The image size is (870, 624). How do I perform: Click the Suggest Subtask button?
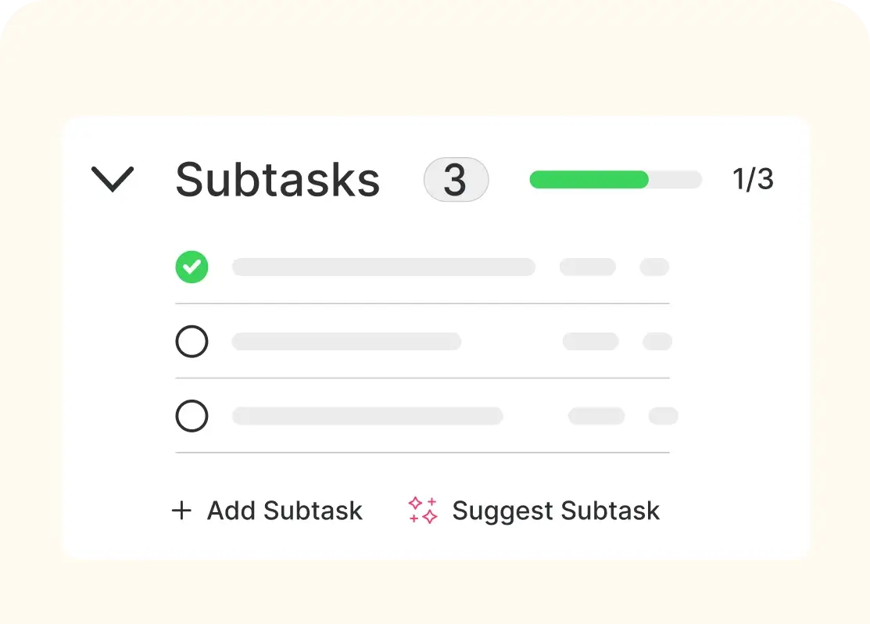pyautogui.click(x=556, y=511)
